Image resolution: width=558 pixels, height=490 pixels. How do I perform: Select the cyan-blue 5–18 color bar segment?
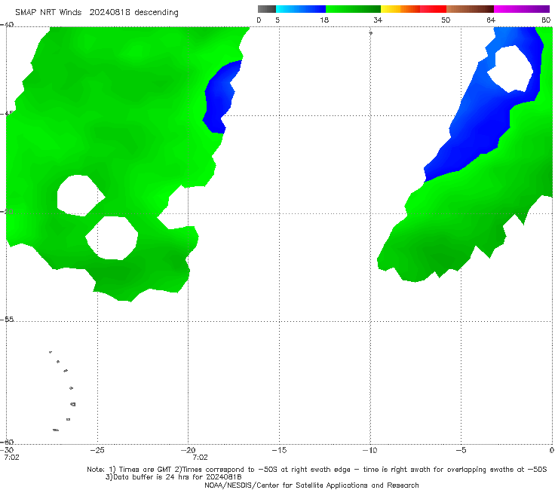coord(301,9)
